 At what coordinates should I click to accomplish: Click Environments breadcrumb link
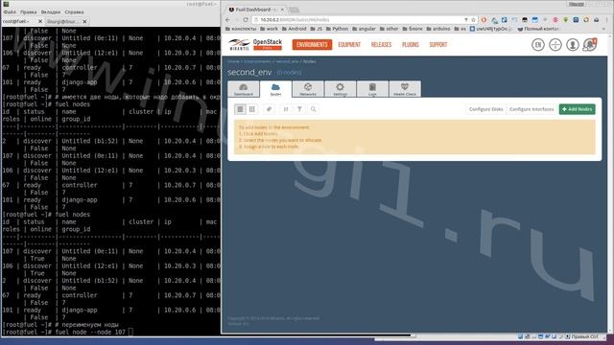(x=257, y=61)
